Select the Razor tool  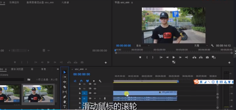coord(65,87)
